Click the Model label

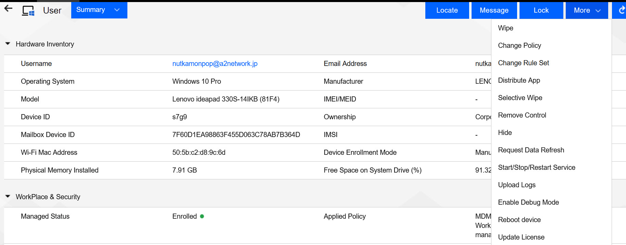pos(30,99)
